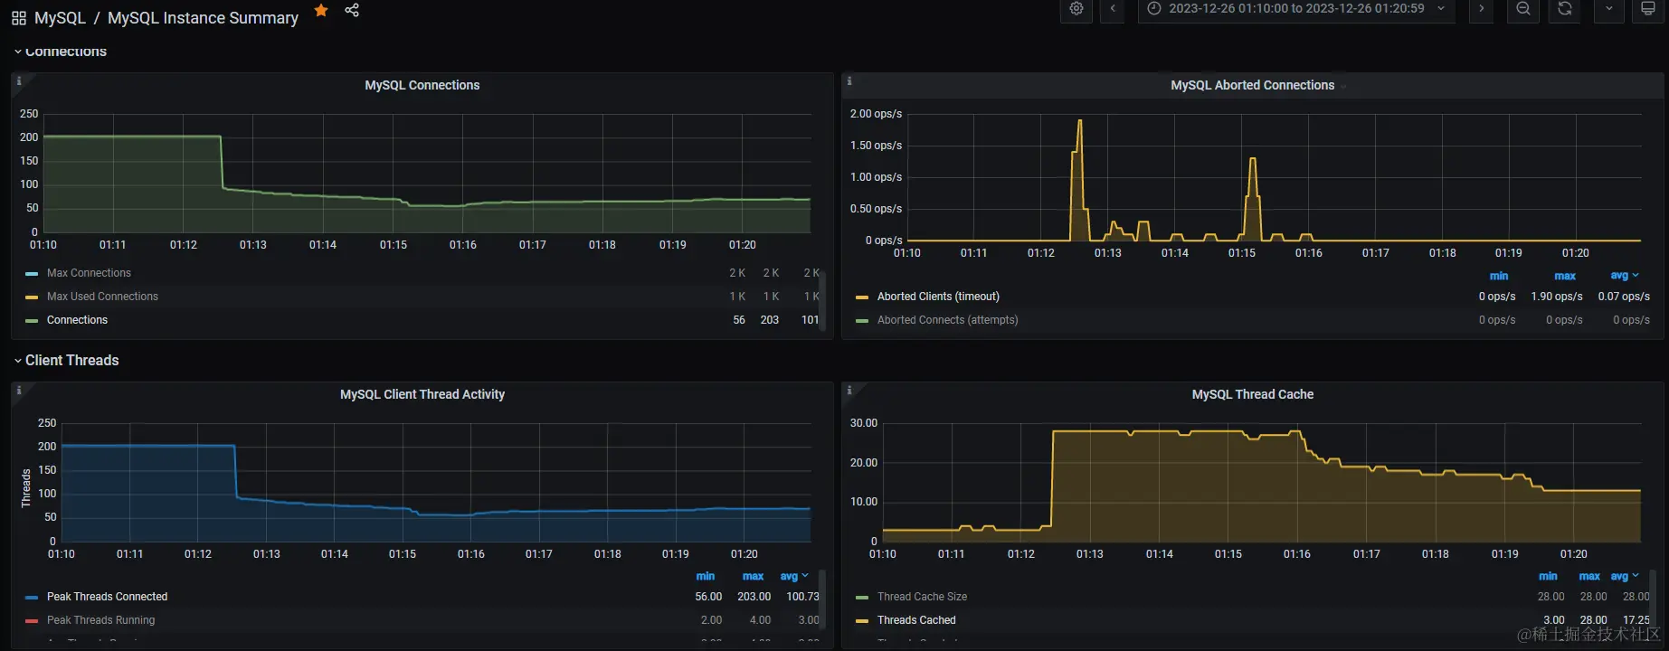
Task: Share the dashboard via share icon
Action: (x=352, y=10)
